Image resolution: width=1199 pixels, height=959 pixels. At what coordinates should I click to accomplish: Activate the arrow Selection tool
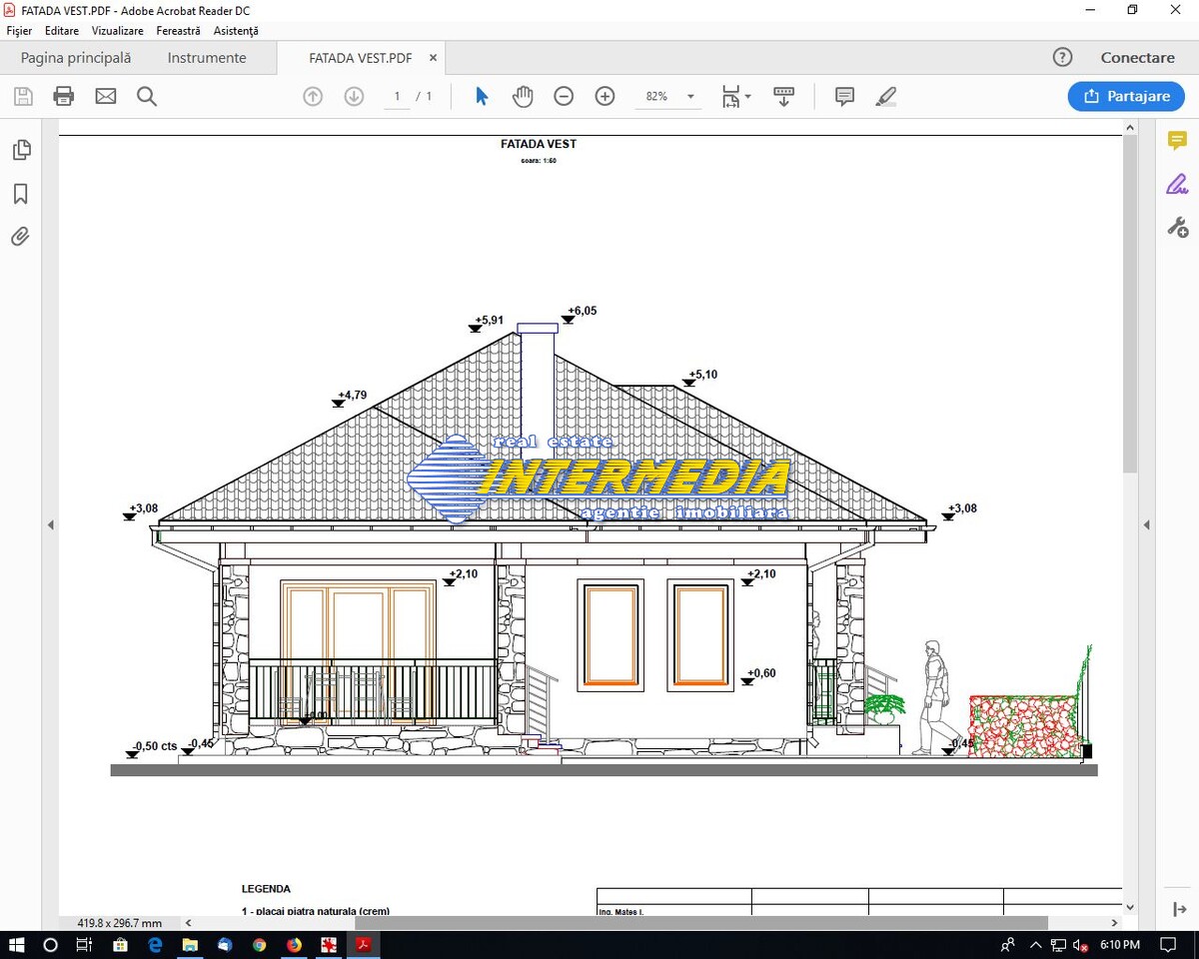(x=482, y=96)
